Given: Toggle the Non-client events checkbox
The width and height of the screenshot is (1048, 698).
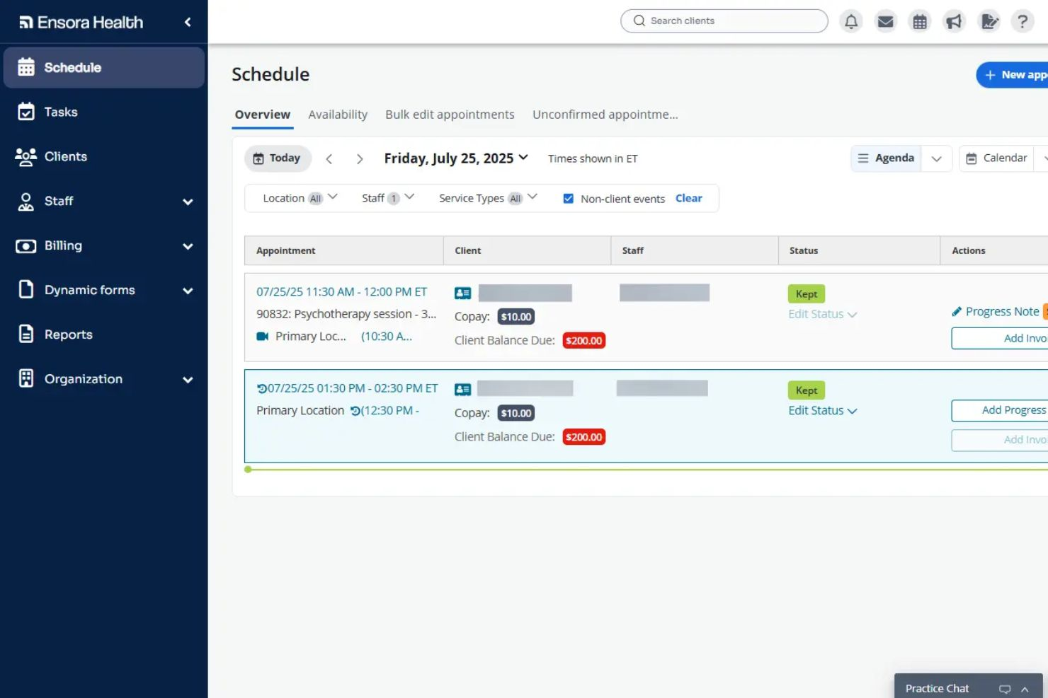Looking at the screenshot, I should coord(568,199).
